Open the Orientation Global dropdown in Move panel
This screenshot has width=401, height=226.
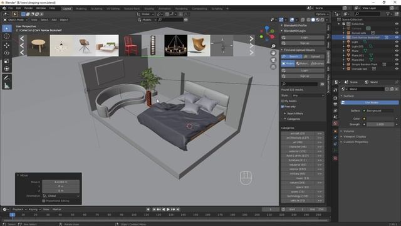tap(61, 196)
